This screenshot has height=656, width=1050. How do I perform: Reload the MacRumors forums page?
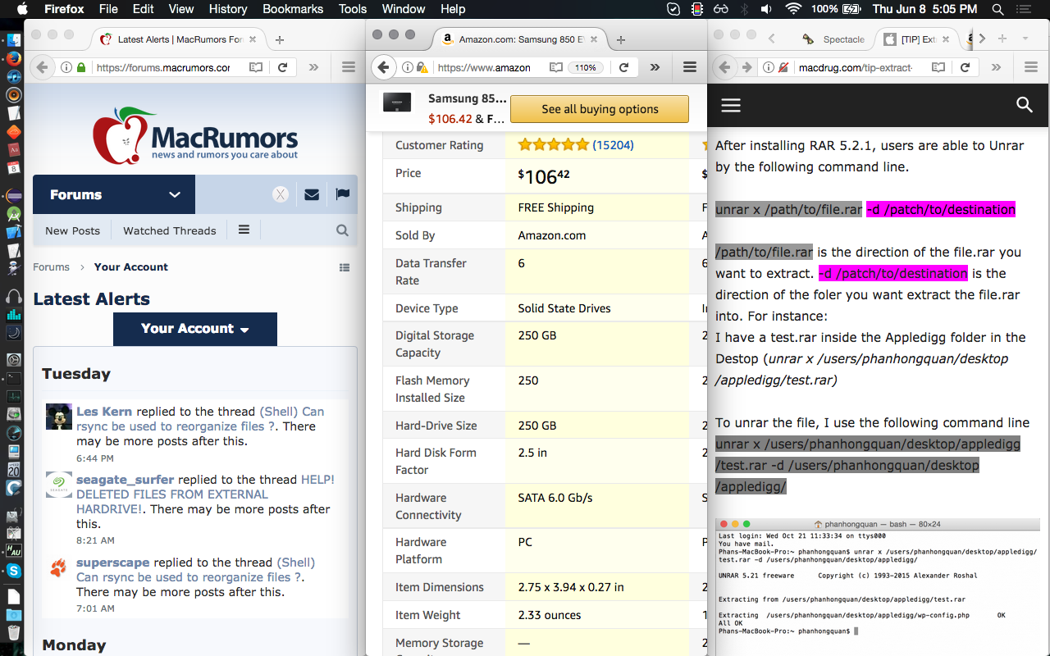pos(282,68)
